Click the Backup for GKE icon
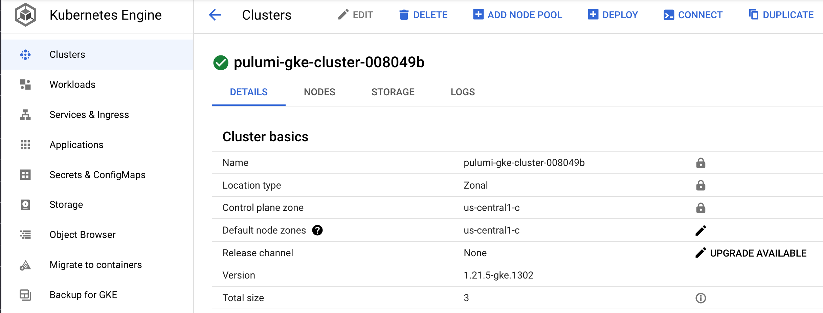823x313 pixels. click(x=25, y=295)
